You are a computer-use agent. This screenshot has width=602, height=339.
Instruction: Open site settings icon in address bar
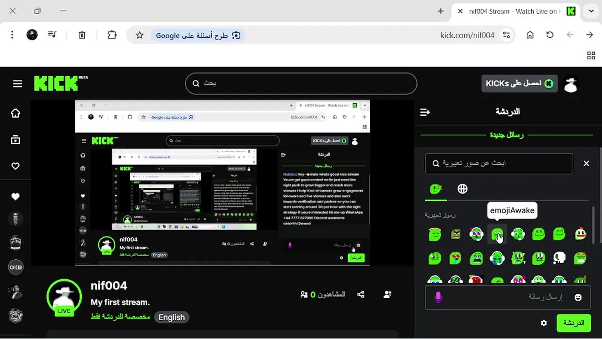[x=507, y=35]
